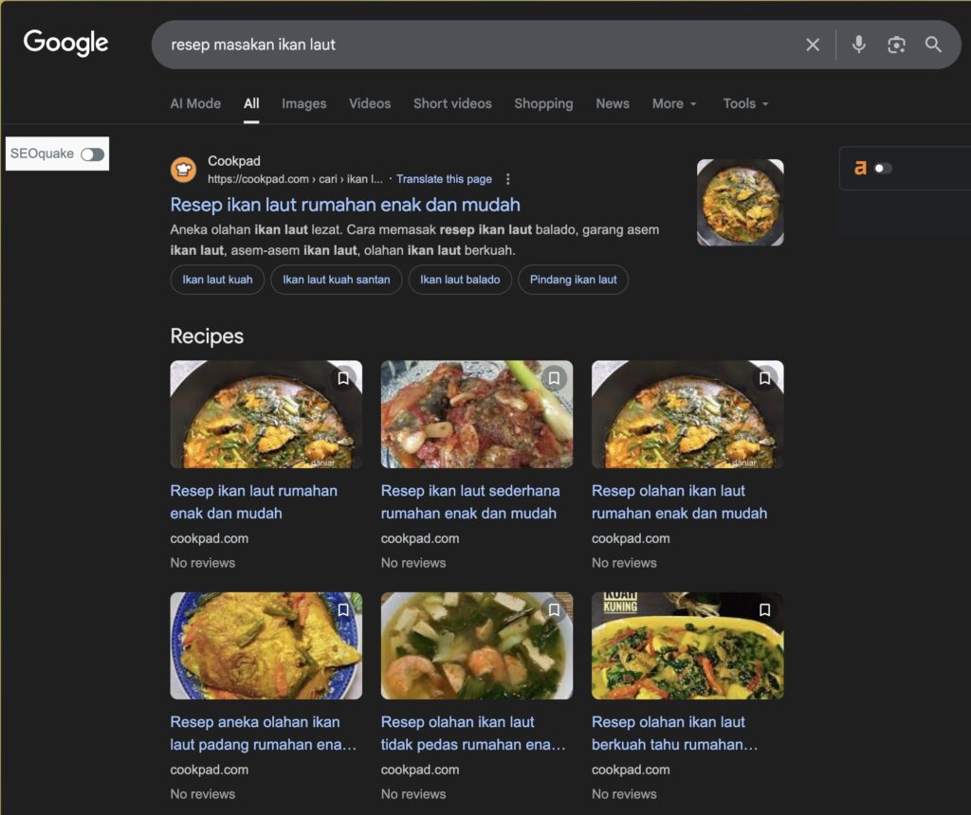Clear the search query with the X icon
Screen dimensions: 971x815
click(813, 45)
